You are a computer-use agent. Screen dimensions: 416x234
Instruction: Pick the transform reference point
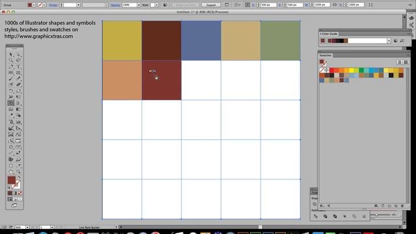[x=247, y=5]
